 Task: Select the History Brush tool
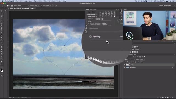2,40
